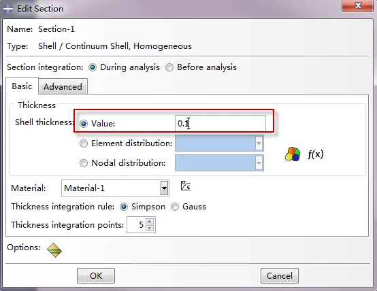Close the Edit Section dialog window
The height and width of the screenshot is (291, 377).
pyautogui.click(x=358, y=5)
